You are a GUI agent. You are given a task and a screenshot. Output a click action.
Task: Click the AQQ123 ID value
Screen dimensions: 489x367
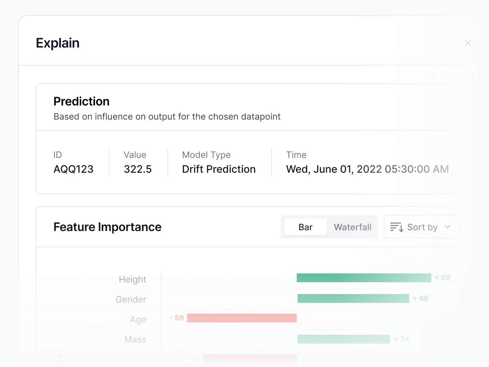73,169
